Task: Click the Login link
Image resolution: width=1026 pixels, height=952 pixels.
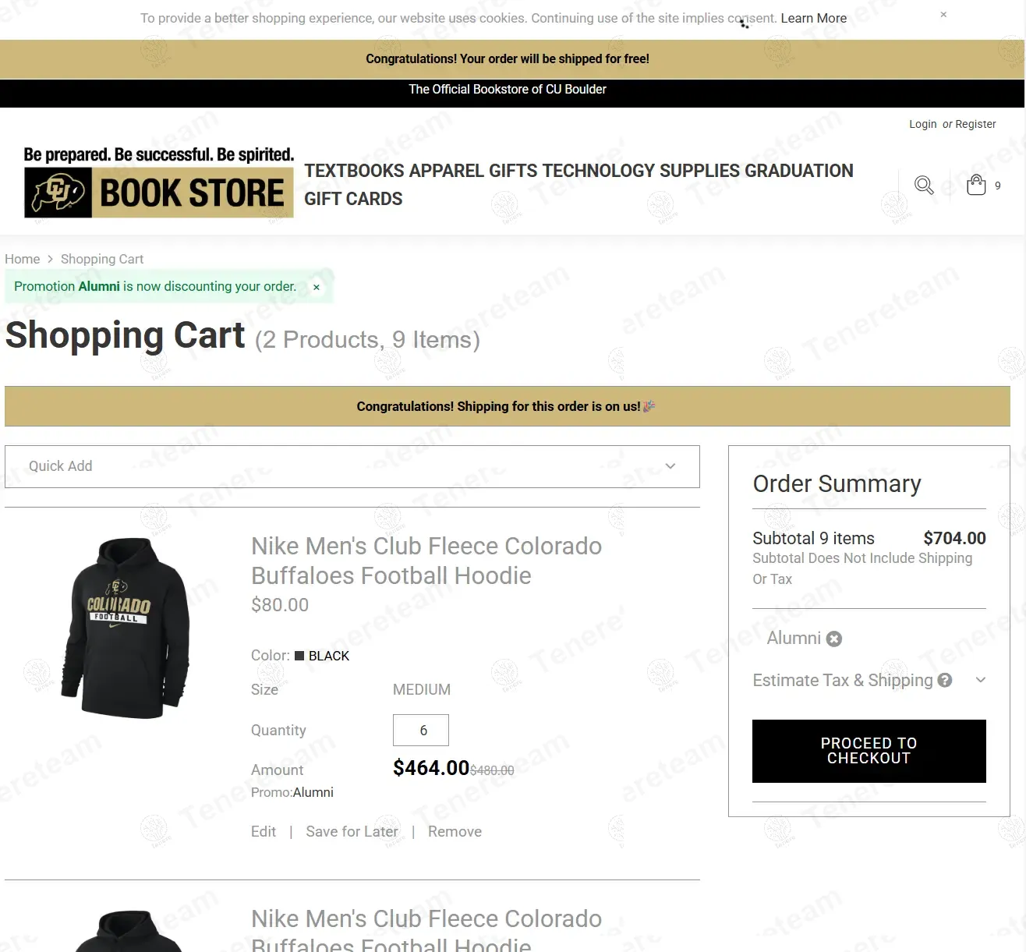Action: (x=922, y=124)
